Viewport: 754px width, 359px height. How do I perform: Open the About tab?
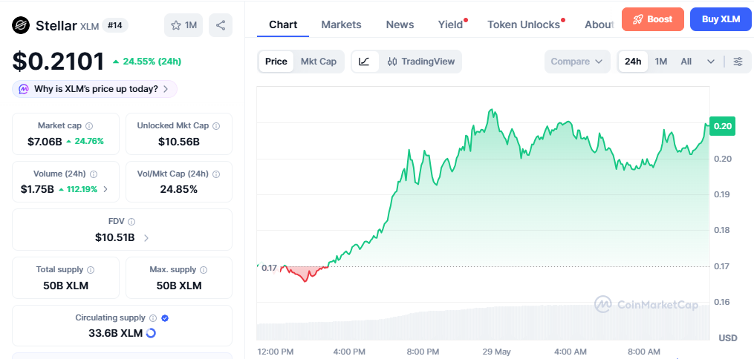click(x=599, y=24)
